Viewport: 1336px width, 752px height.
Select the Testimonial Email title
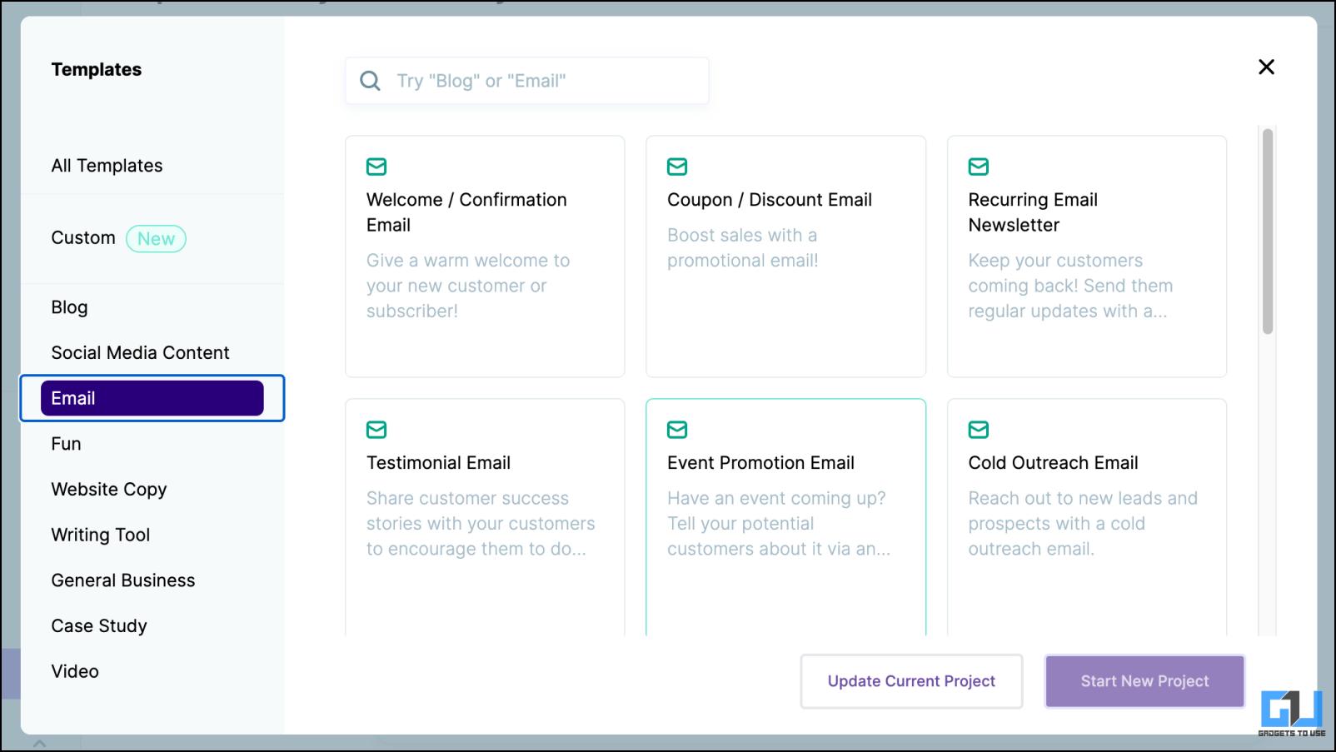[438, 463]
